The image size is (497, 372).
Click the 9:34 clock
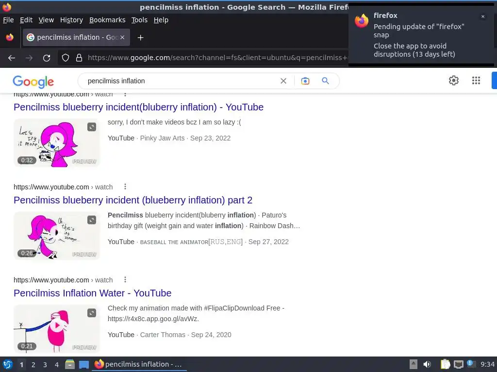(487, 364)
